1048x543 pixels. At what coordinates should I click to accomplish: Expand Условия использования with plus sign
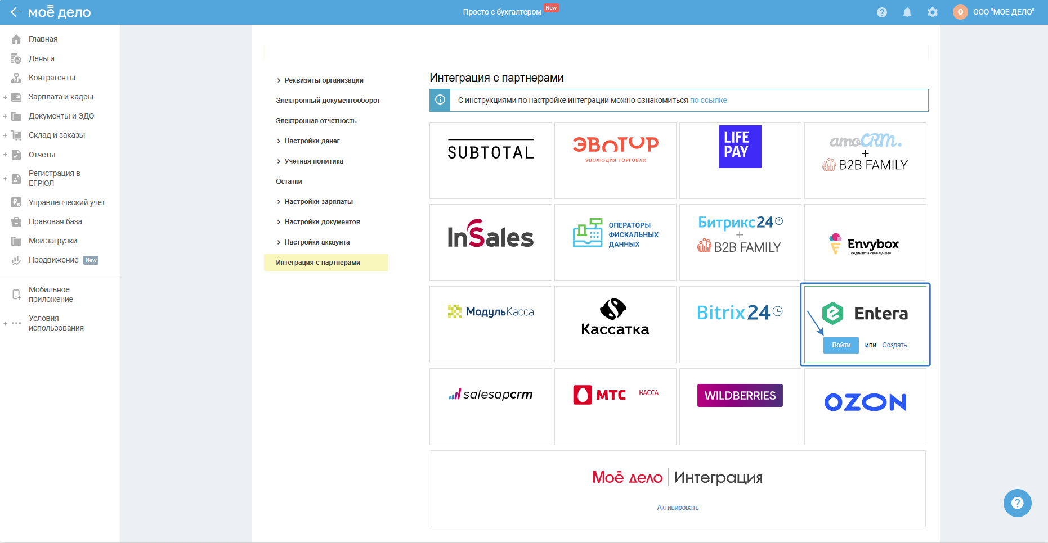click(5, 323)
